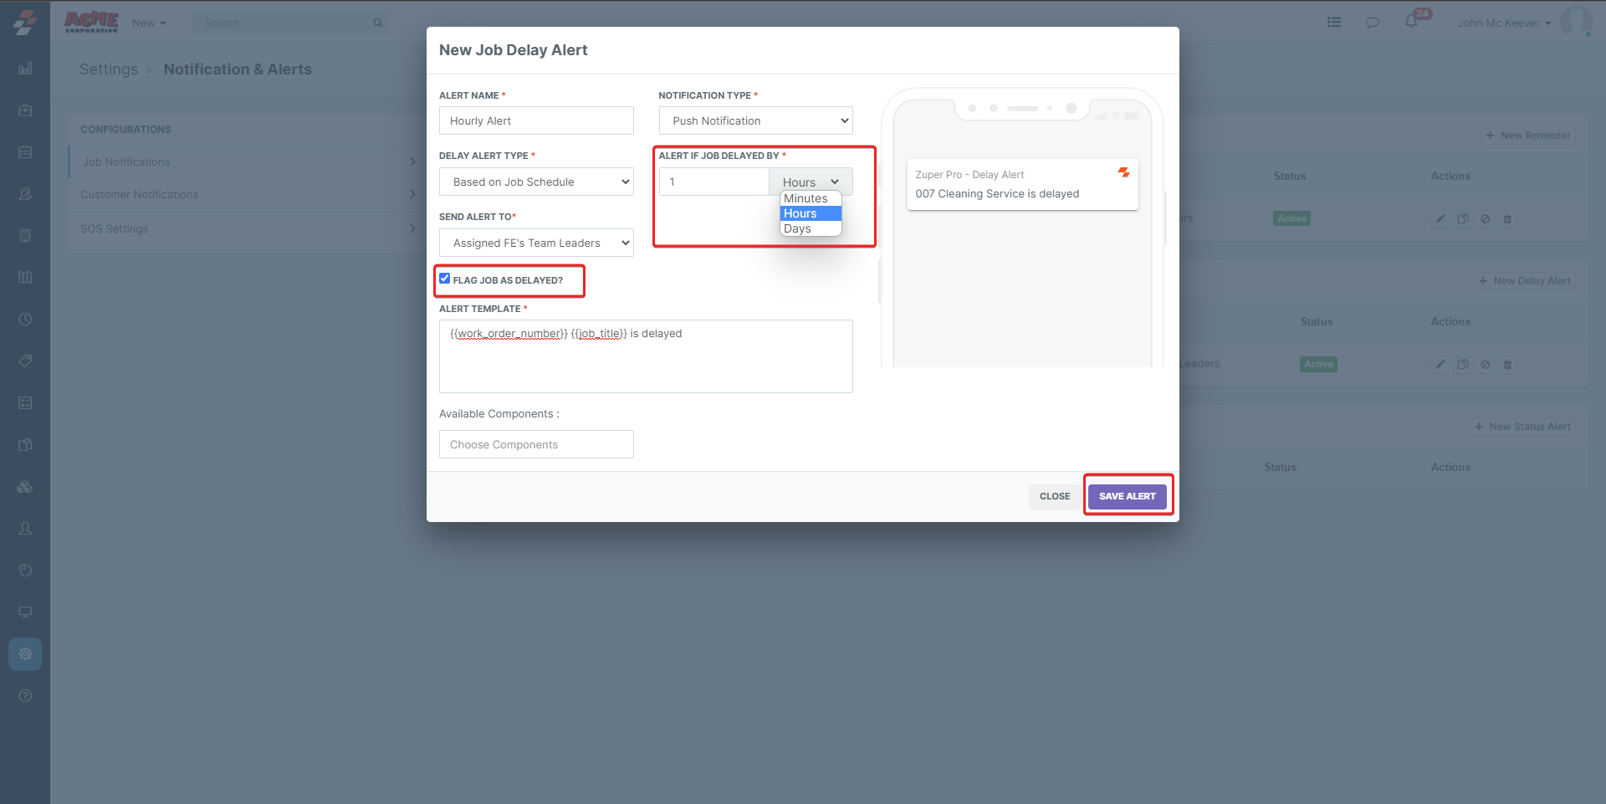Open the price tag sidebar icon
The width and height of the screenshot is (1606, 804).
pos(25,361)
